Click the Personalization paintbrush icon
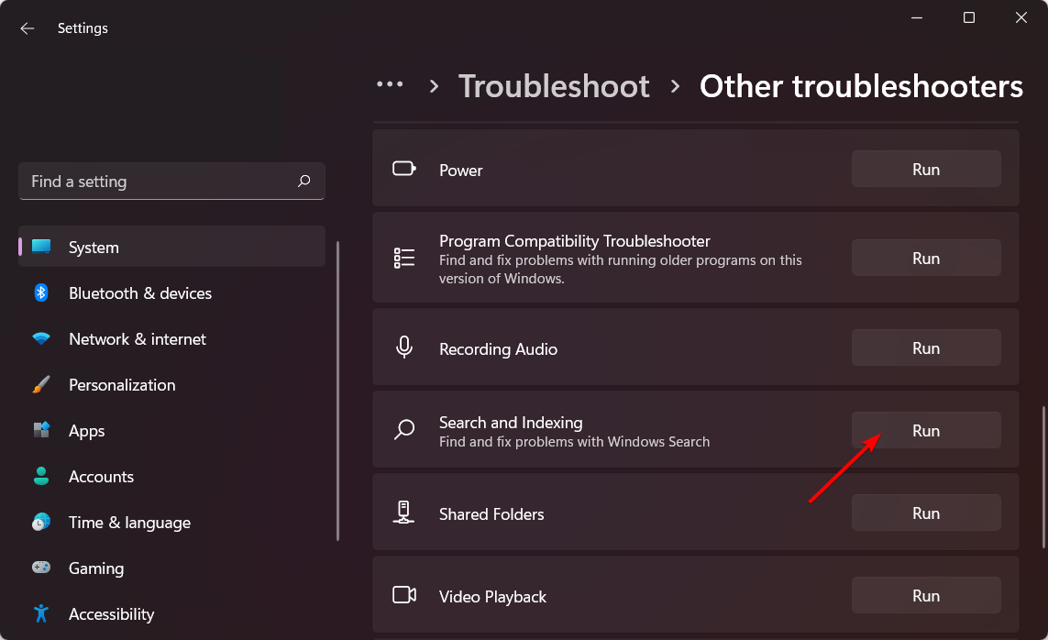The width and height of the screenshot is (1048, 640). [x=41, y=385]
